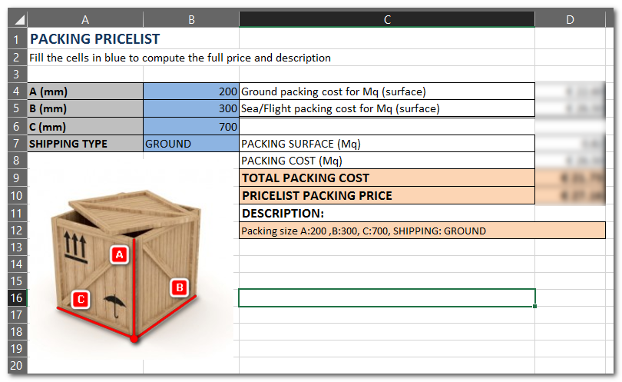The image size is (622, 382).
Task: Click the 'DESCRIPTION:' cell
Action: click(387, 213)
